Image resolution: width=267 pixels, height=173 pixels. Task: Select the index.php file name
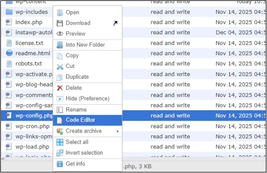29,22
